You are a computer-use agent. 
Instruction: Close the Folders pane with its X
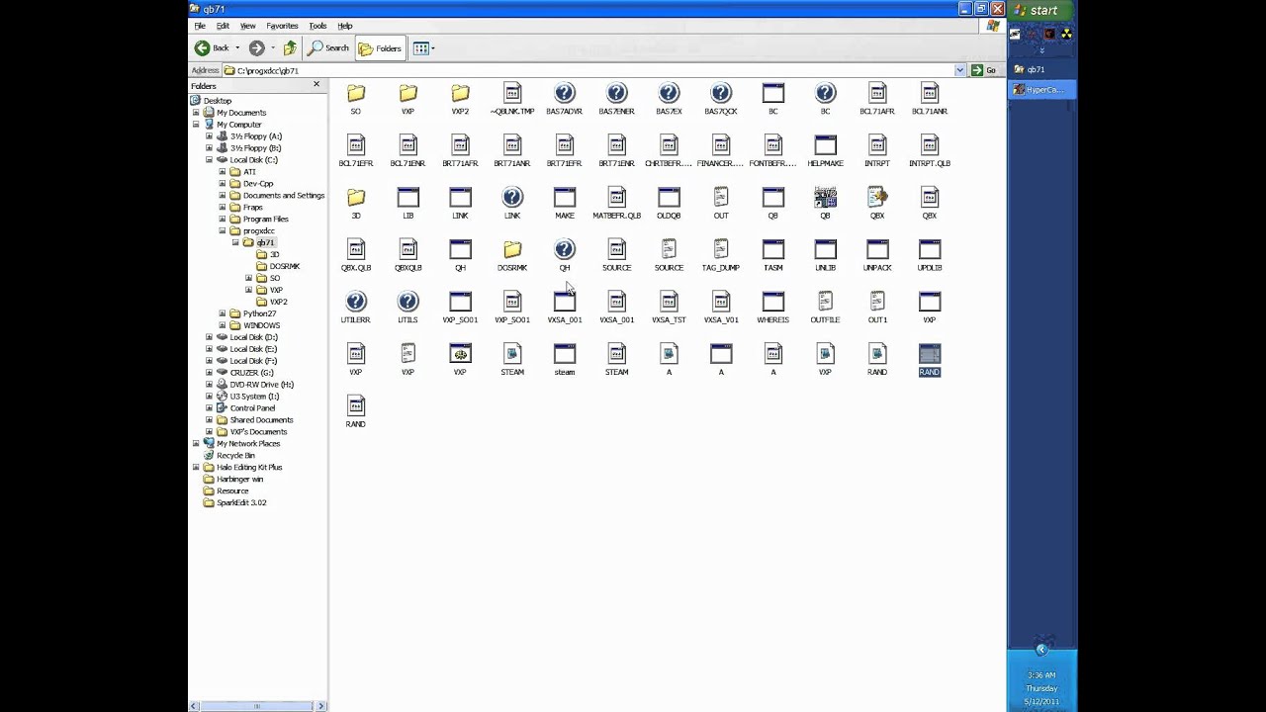click(316, 85)
